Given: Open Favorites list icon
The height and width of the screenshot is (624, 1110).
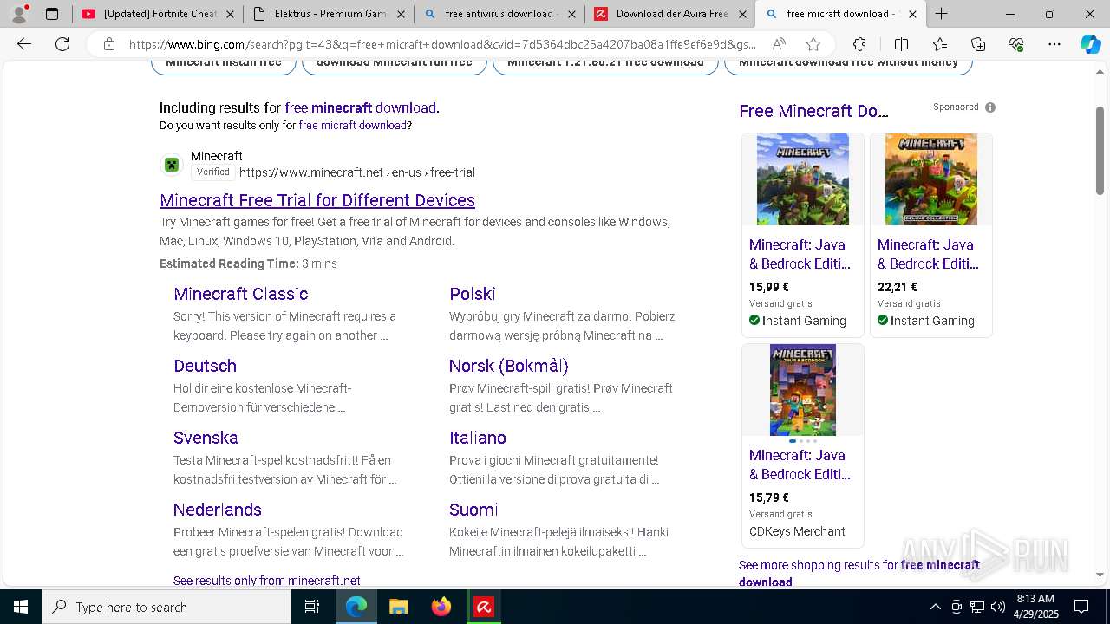Looking at the screenshot, I should click(x=940, y=44).
